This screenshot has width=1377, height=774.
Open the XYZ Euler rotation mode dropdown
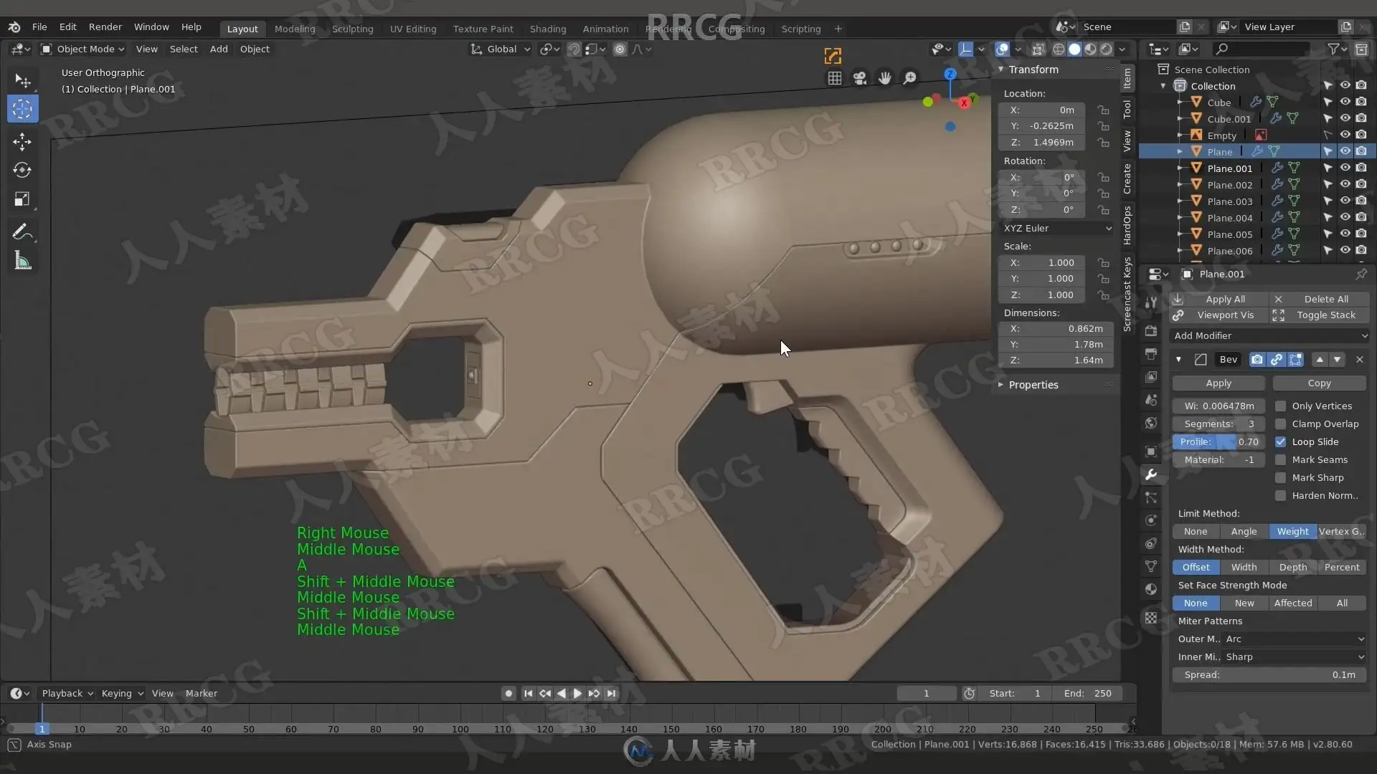(x=1057, y=228)
